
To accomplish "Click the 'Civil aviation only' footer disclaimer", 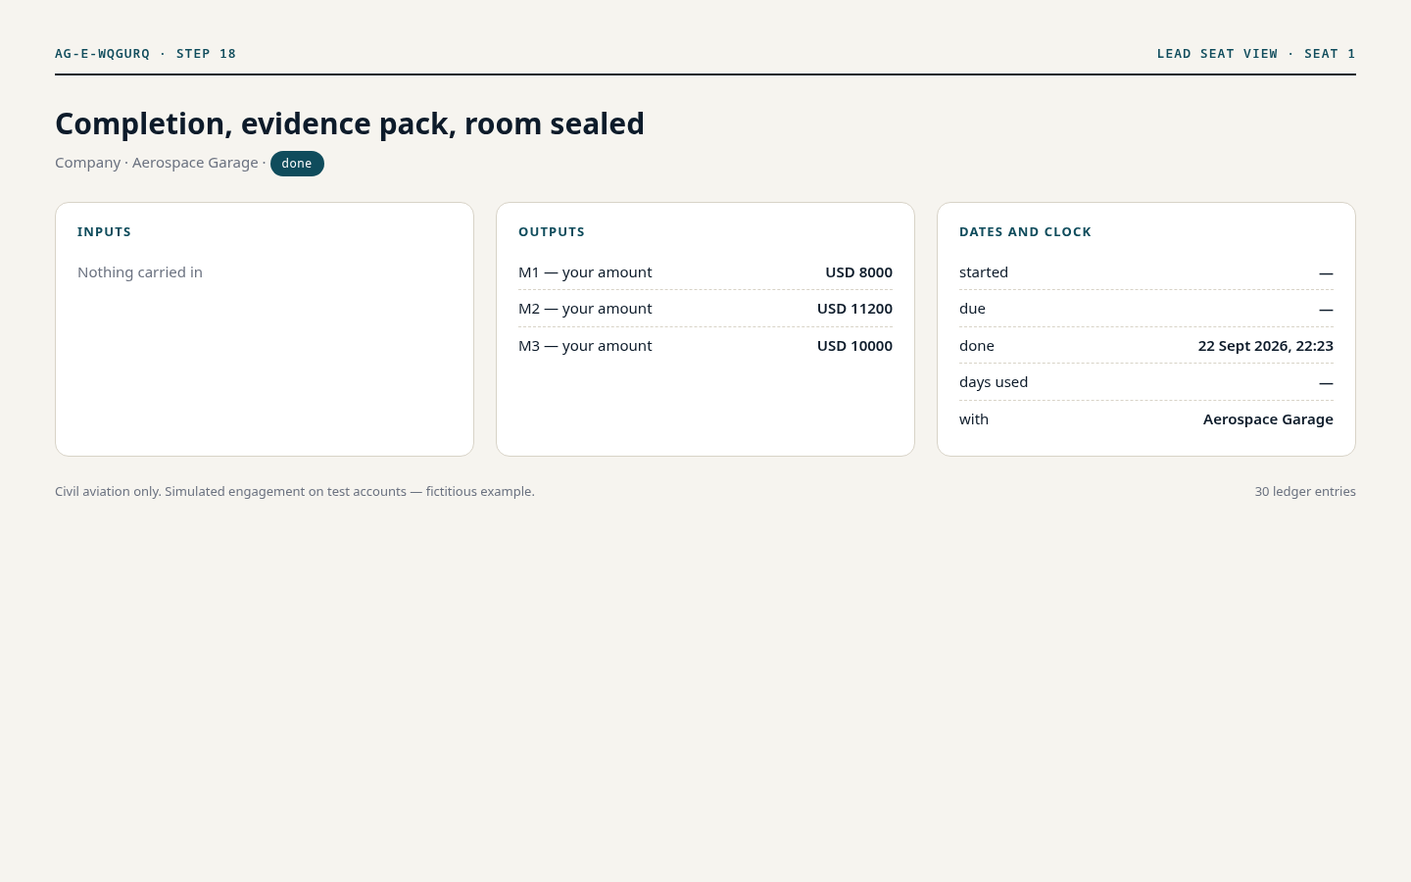I will [x=295, y=492].
